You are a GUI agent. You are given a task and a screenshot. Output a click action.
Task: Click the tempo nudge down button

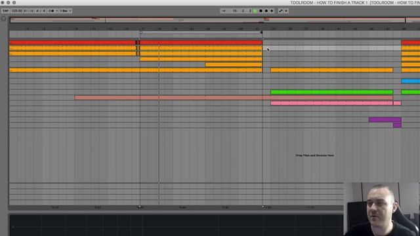(26, 11)
